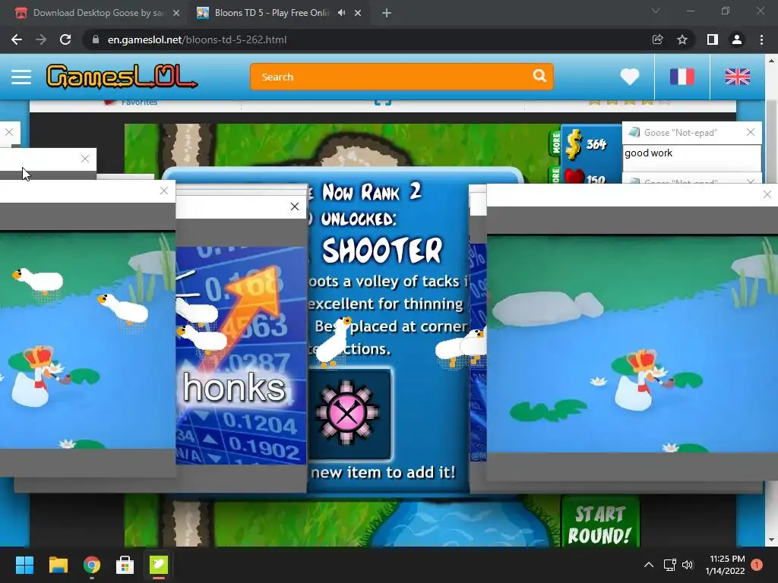778x583 pixels.
Task: Close the right goose pond picture window
Action: pos(767,195)
